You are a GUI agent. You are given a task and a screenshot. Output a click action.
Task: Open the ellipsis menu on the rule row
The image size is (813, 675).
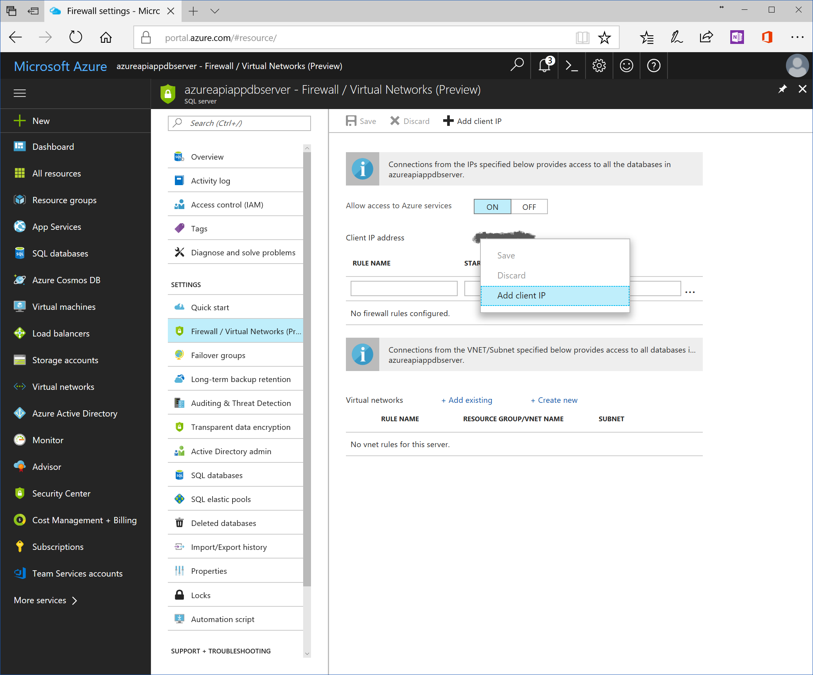click(690, 292)
